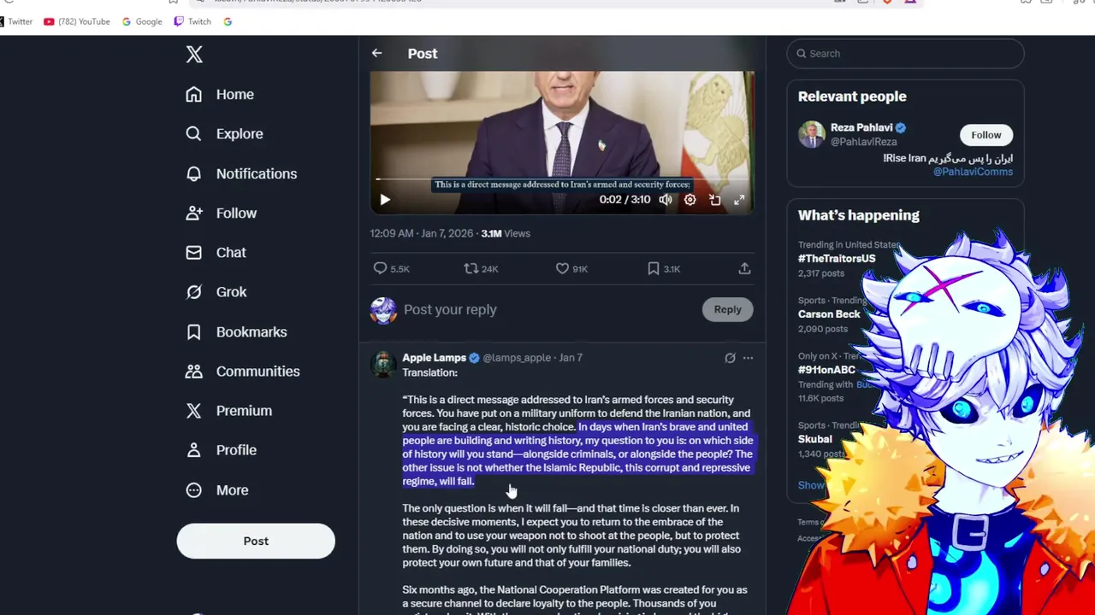
Task: Open Notifications in sidebar
Action: [241, 173]
